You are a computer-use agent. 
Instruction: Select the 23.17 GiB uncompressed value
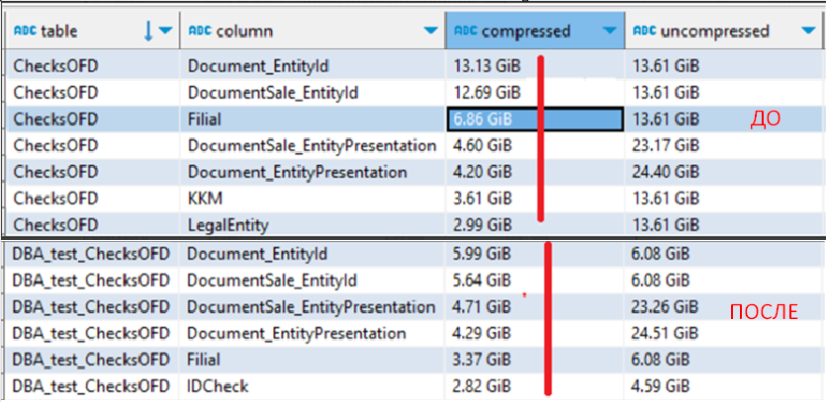665,146
